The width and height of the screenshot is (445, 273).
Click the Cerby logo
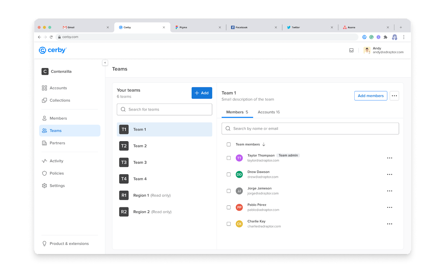[53, 50]
